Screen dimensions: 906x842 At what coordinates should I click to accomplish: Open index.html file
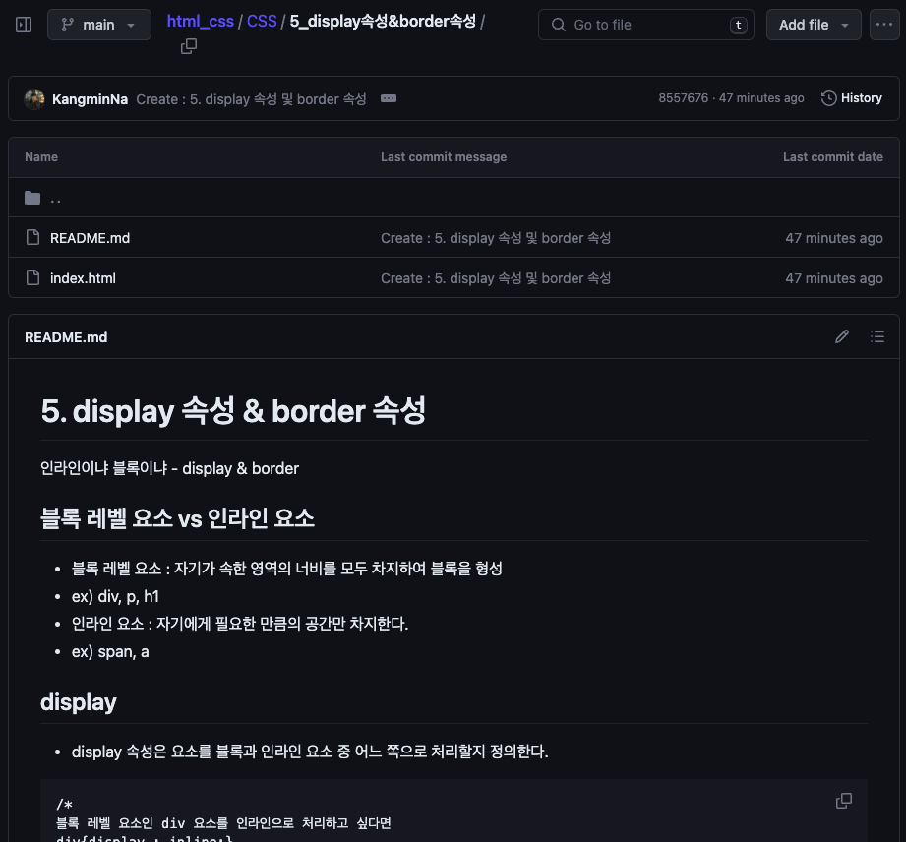click(83, 278)
